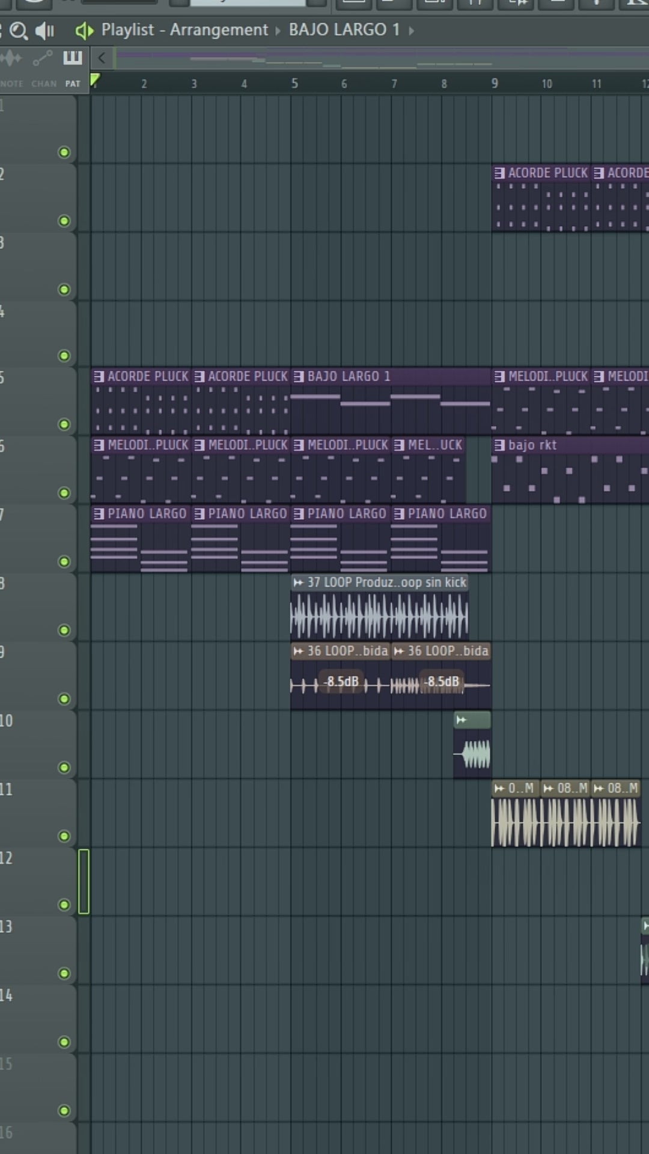Open the Playlist - Arrangement dropdown
This screenshot has width=649, height=1154.
[184, 30]
